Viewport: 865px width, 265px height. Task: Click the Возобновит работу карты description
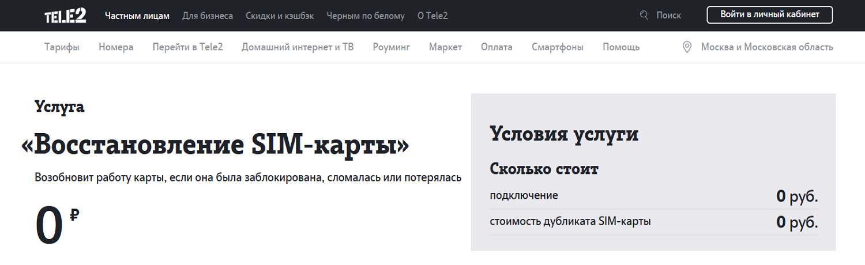pos(248,177)
